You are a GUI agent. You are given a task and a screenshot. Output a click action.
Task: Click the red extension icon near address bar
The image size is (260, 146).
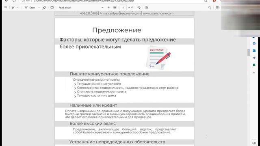[x=214, y=1]
